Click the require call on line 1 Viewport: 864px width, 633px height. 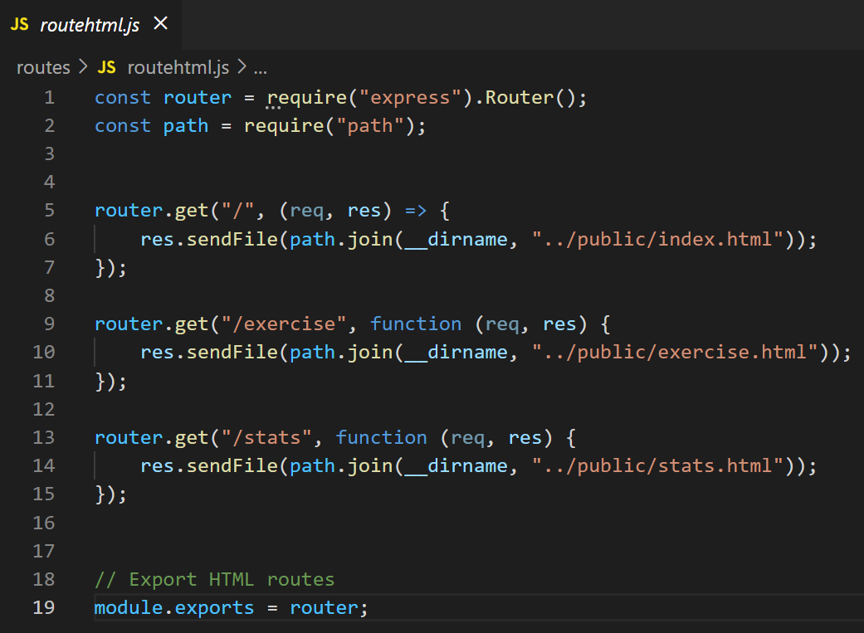pos(306,98)
